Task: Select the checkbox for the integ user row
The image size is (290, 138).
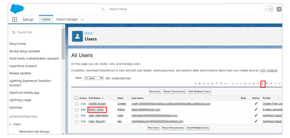Action: click(x=77, y=116)
